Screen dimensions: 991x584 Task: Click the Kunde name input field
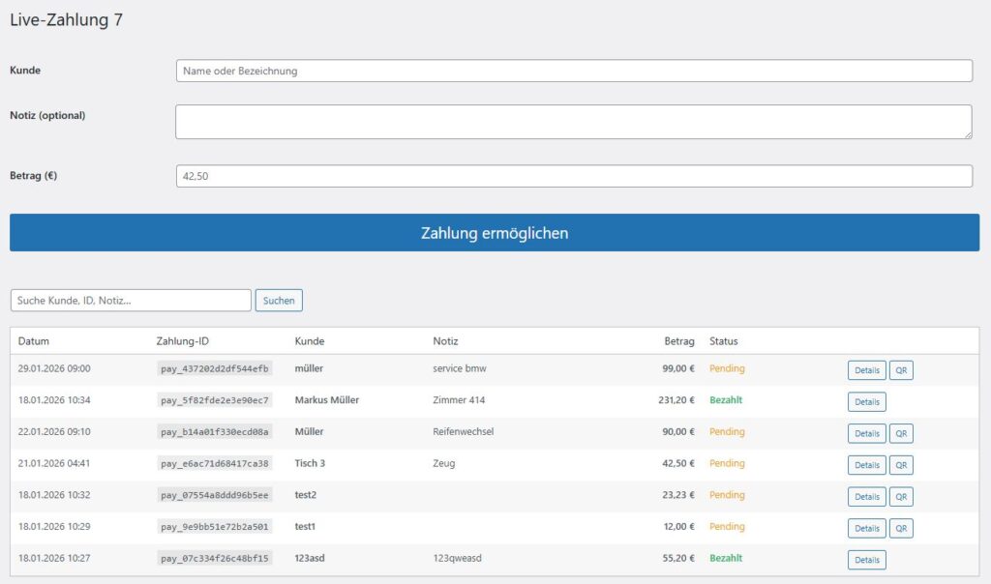click(x=573, y=71)
